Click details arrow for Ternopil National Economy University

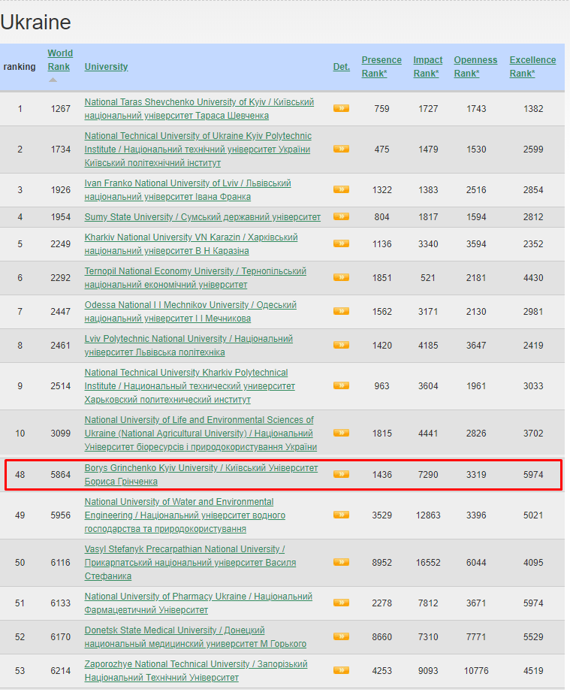pos(341,277)
